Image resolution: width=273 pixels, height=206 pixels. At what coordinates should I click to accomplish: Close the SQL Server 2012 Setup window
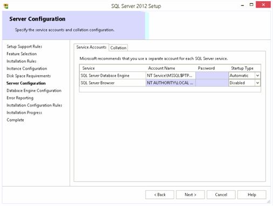[263, 5]
